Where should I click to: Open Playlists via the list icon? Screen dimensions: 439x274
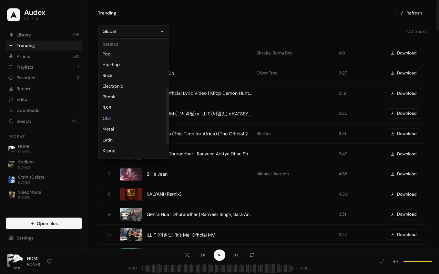(x=11, y=67)
